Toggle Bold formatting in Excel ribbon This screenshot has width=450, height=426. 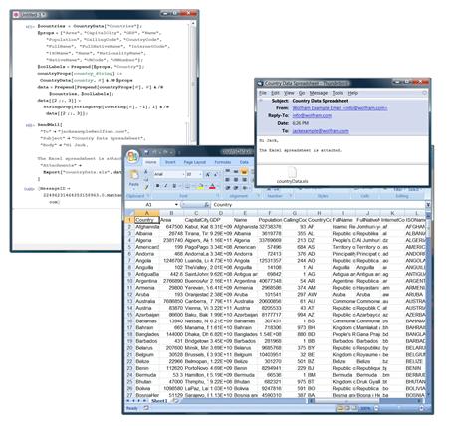(x=157, y=186)
